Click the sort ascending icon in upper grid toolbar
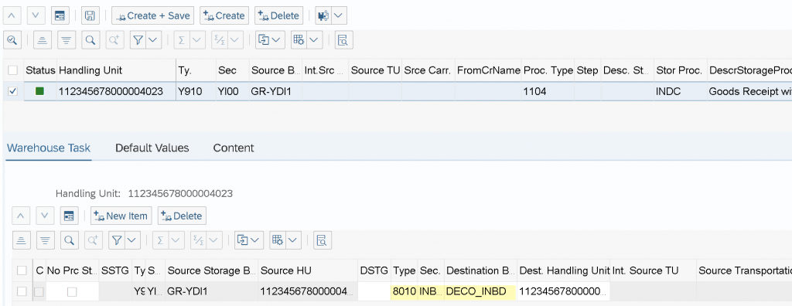This screenshot has height=306, width=792. (x=43, y=40)
